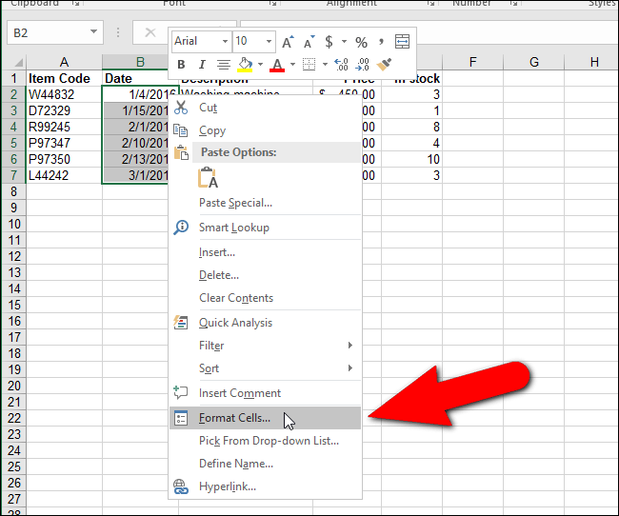This screenshot has width=619, height=516.
Task: Toggle Italic in the mini toolbar
Action: [x=202, y=65]
